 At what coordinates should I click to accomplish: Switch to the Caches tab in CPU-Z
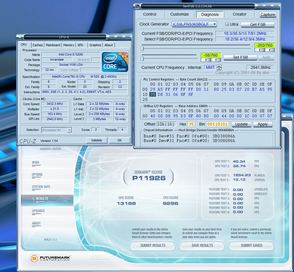pos(38,45)
